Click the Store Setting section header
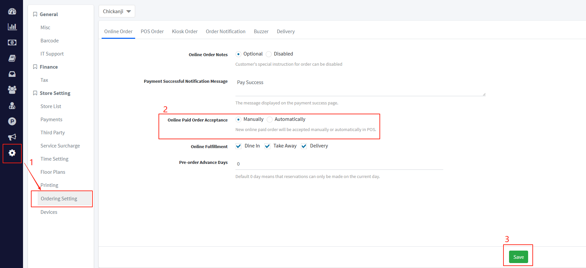This screenshot has width=586, height=268. [55, 93]
